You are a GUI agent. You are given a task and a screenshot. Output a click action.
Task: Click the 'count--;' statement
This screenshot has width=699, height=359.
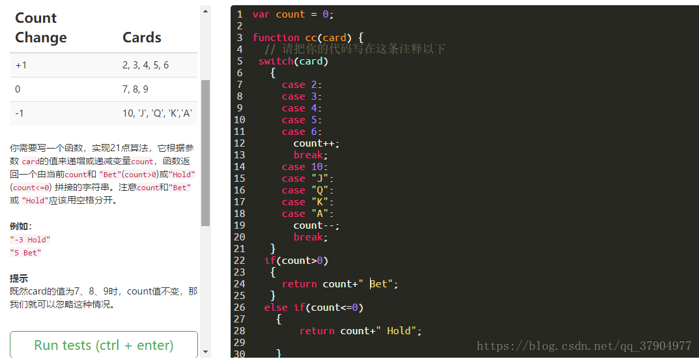[x=317, y=225]
